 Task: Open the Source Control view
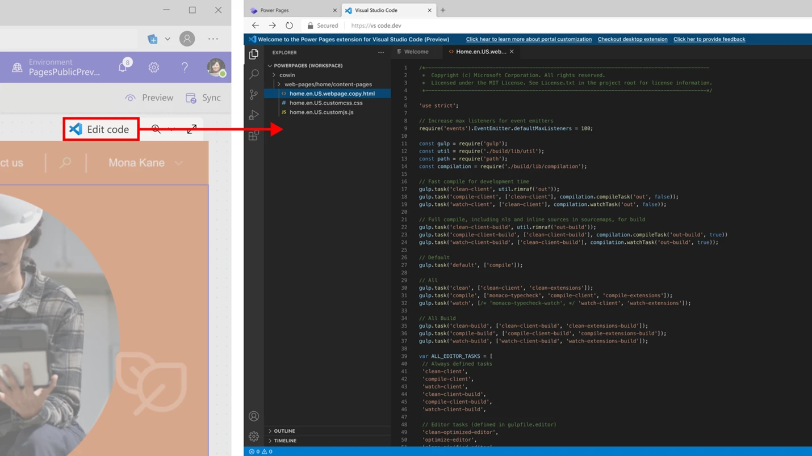click(253, 94)
